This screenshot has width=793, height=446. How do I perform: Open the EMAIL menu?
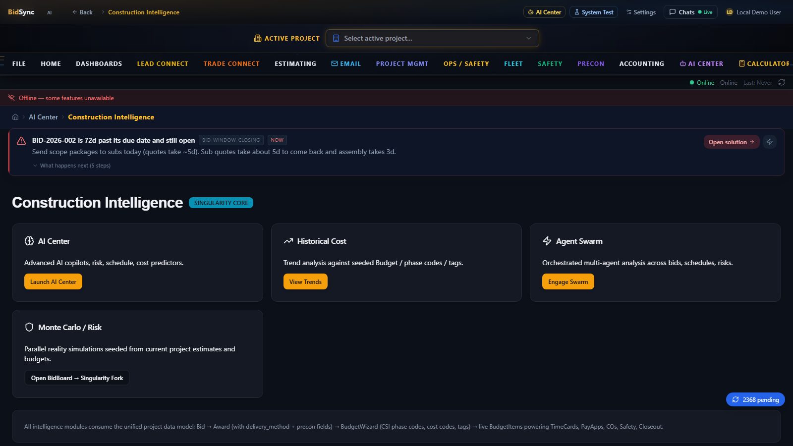coord(346,63)
